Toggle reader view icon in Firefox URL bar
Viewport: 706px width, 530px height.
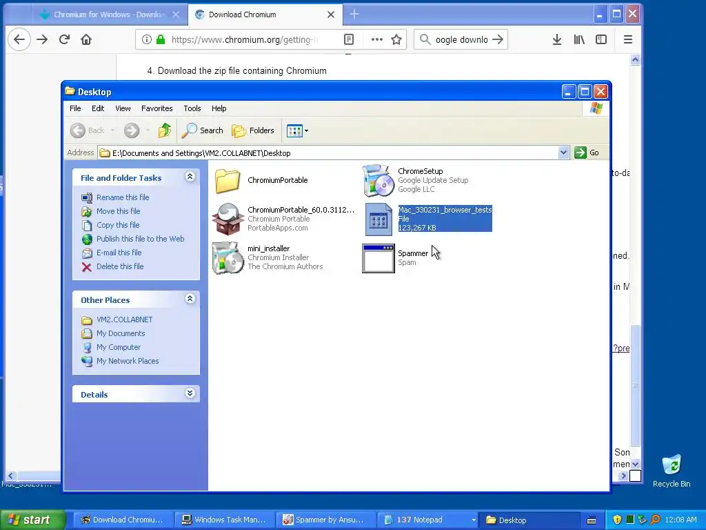pyautogui.click(x=348, y=39)
